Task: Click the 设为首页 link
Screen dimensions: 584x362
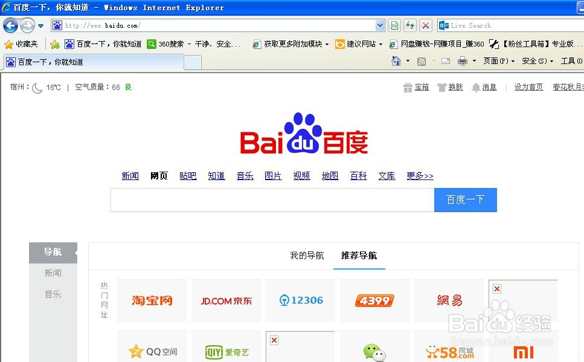Action: coord(528,86)
